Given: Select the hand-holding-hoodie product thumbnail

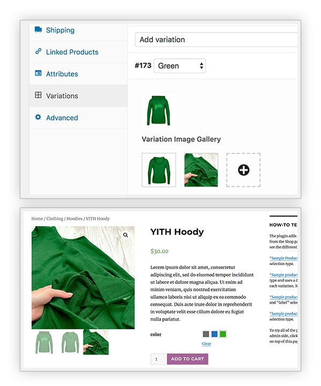Looking at the screenshot, I should pyautogui.click(x=96, y=342).
